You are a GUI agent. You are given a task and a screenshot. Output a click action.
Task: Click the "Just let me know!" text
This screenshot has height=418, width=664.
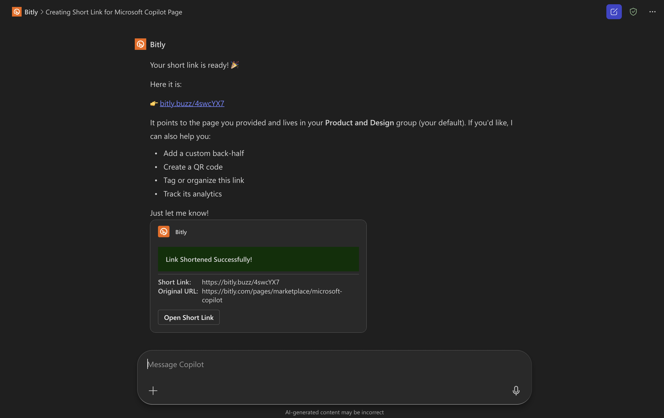[x=179, y=213]
